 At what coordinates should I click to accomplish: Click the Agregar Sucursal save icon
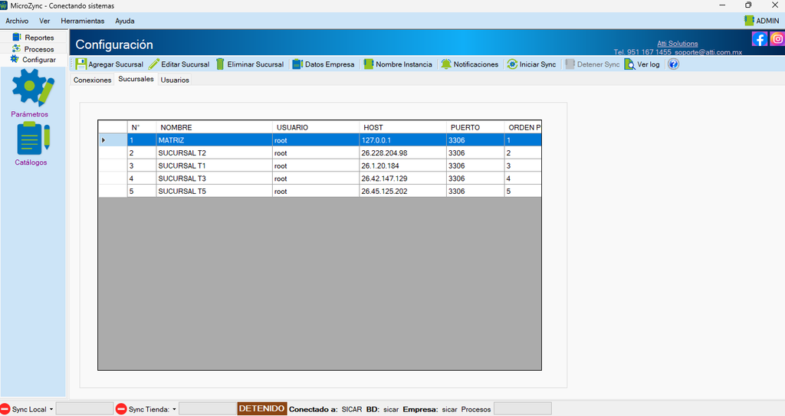[x=81, y=64]
